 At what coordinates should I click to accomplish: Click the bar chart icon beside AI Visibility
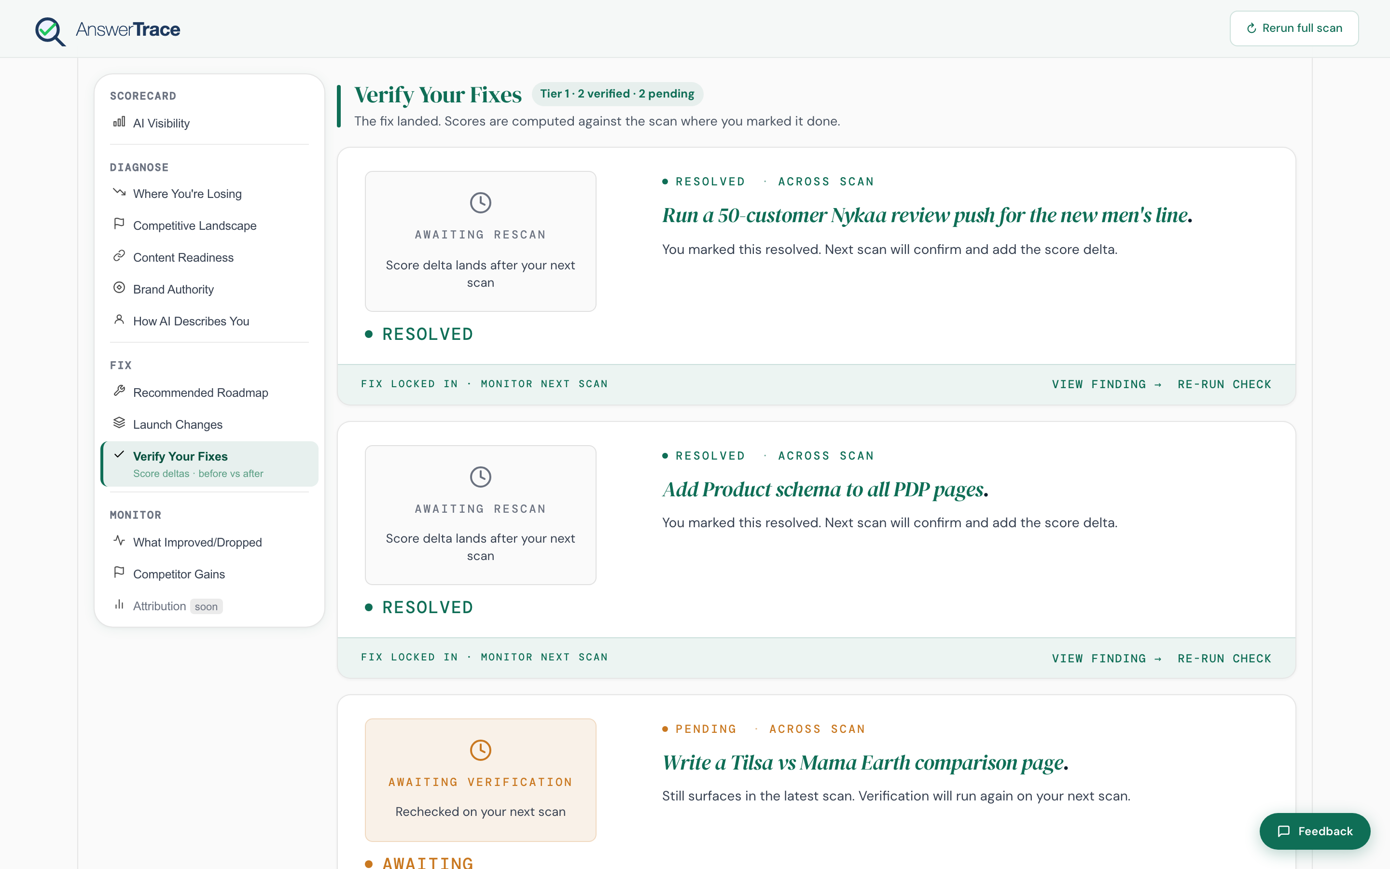[119, 122]
